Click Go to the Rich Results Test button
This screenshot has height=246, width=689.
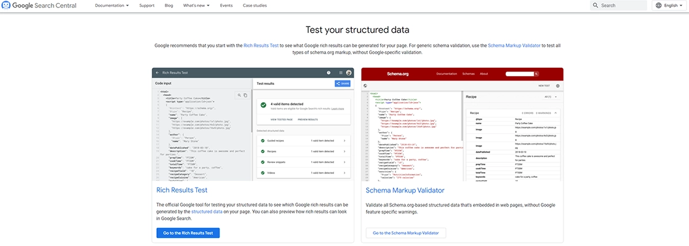[x=188, y=233]
